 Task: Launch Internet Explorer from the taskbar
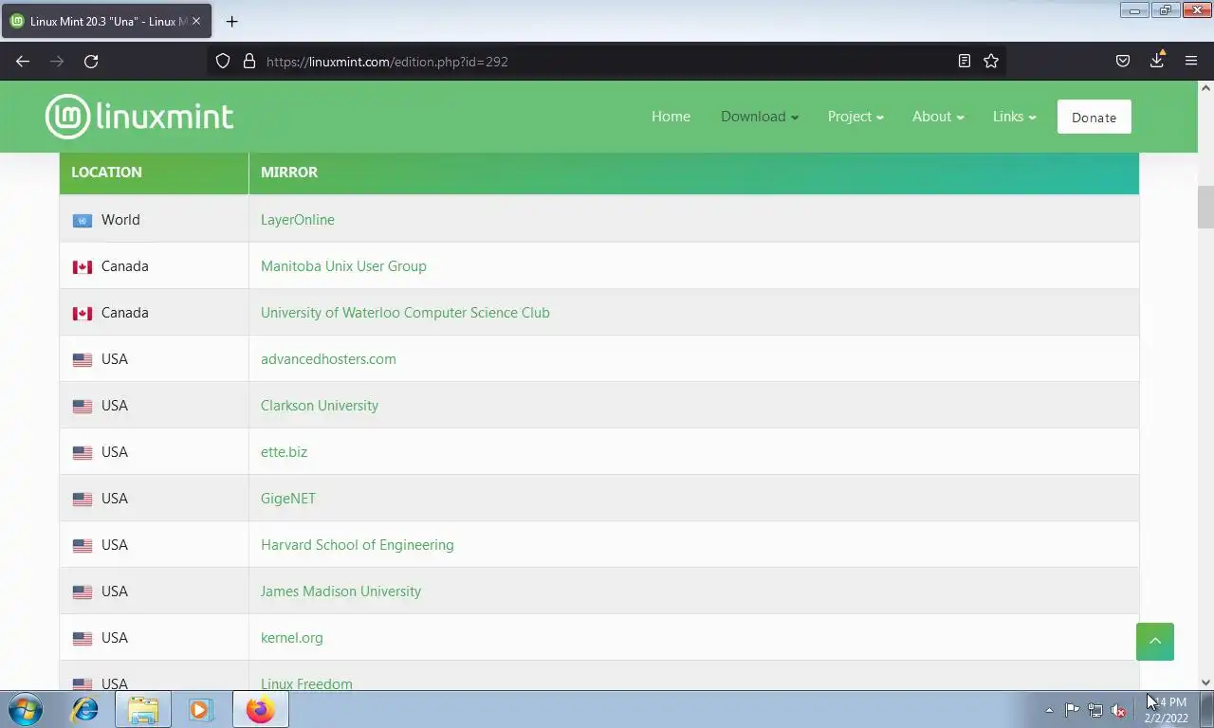click(x=85, y=709)
